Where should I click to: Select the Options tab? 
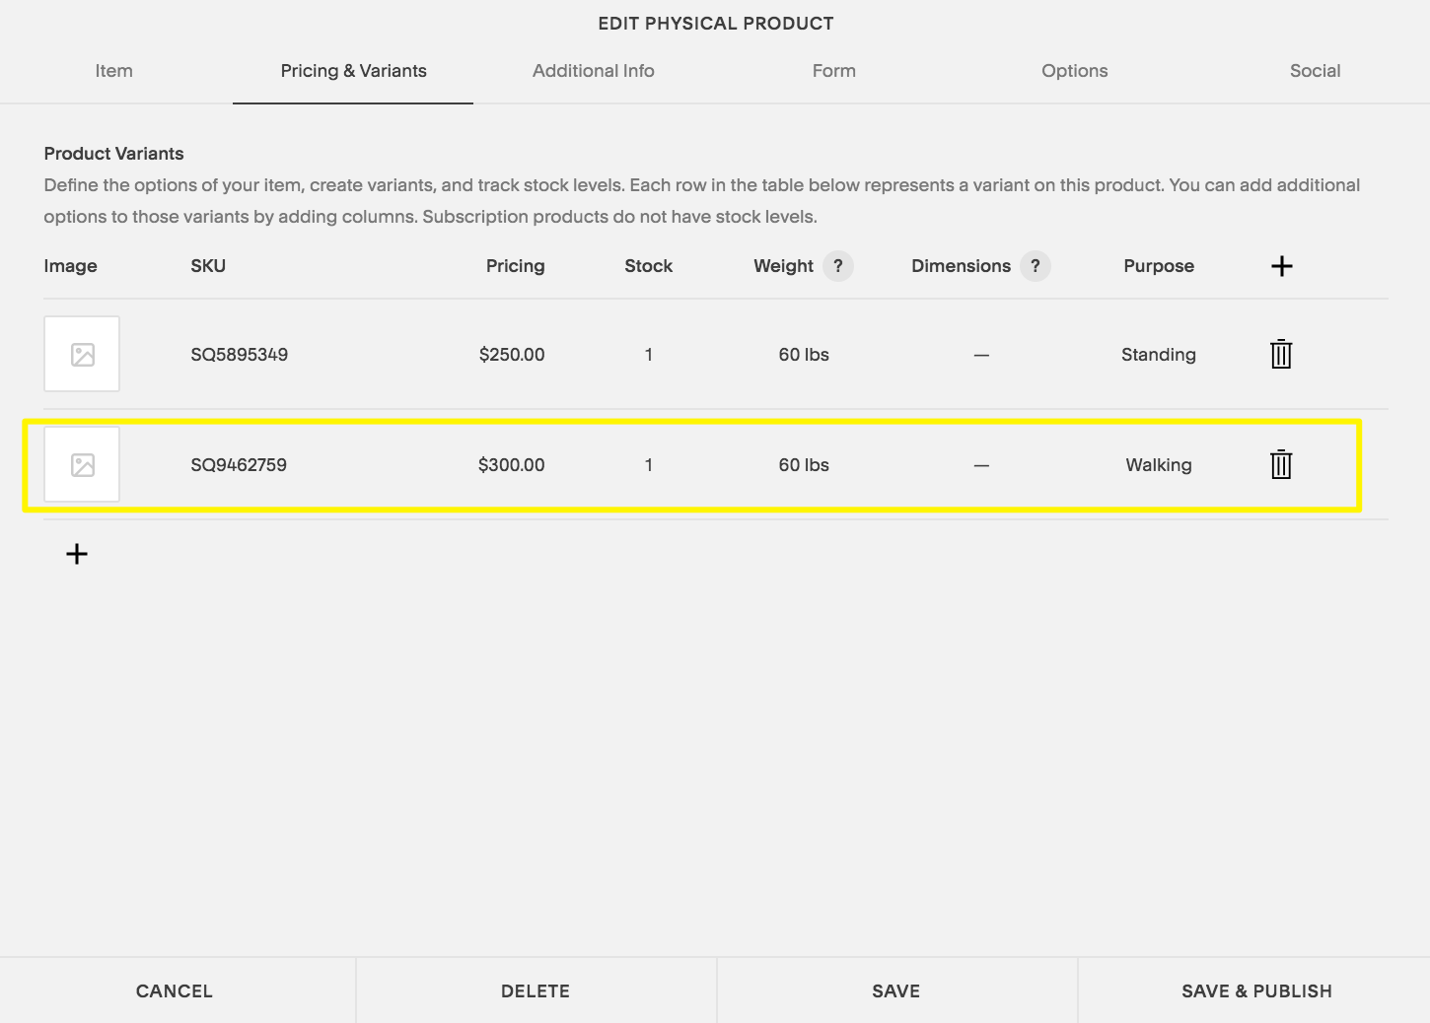tap(1075, 71)
